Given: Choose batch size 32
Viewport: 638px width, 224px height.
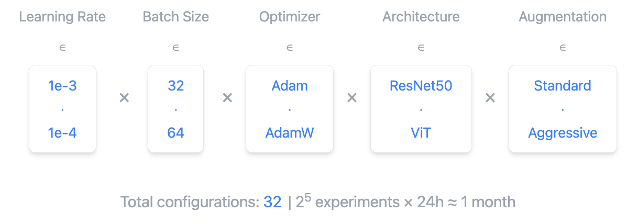Looking at the screenshot, I should click(175, 86).
